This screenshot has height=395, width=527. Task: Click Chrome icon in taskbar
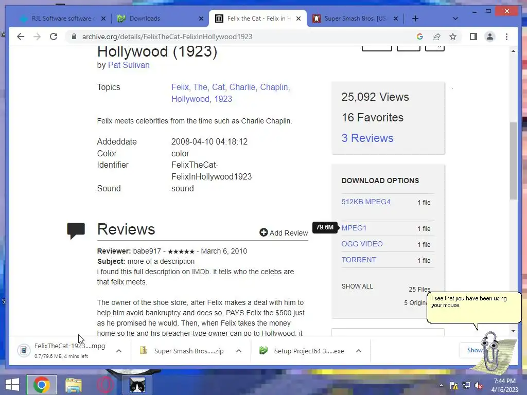click(41, 385)
